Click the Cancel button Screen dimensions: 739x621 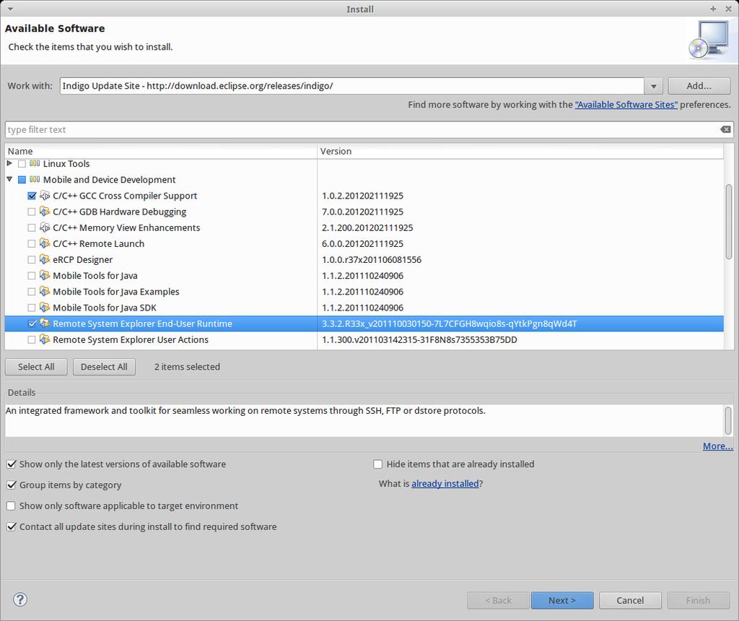[x=630, y=600]
